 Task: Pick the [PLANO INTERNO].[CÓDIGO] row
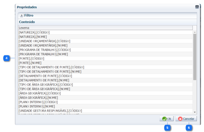point(38,102)
